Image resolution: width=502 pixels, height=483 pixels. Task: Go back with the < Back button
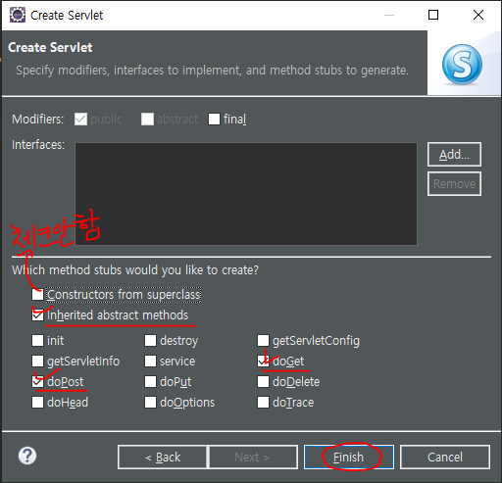click(163, 458)
